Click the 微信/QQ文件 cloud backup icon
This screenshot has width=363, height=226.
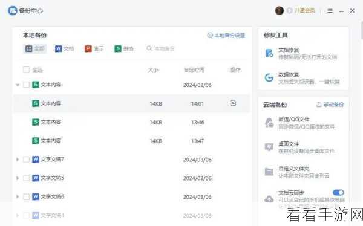pyautogui.click(x=269, y=123)
